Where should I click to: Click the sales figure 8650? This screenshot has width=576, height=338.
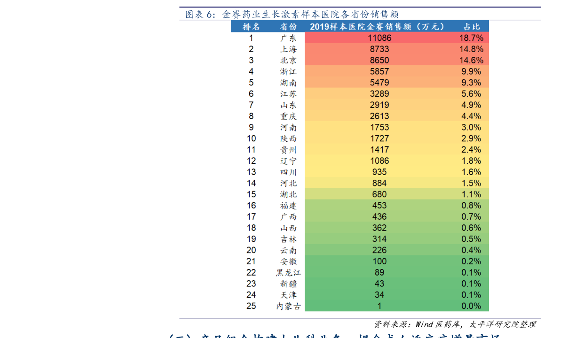379,61
